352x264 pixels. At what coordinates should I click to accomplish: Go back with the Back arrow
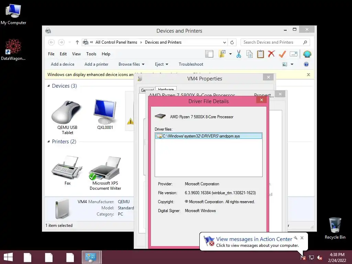click(x=52, y=42)
